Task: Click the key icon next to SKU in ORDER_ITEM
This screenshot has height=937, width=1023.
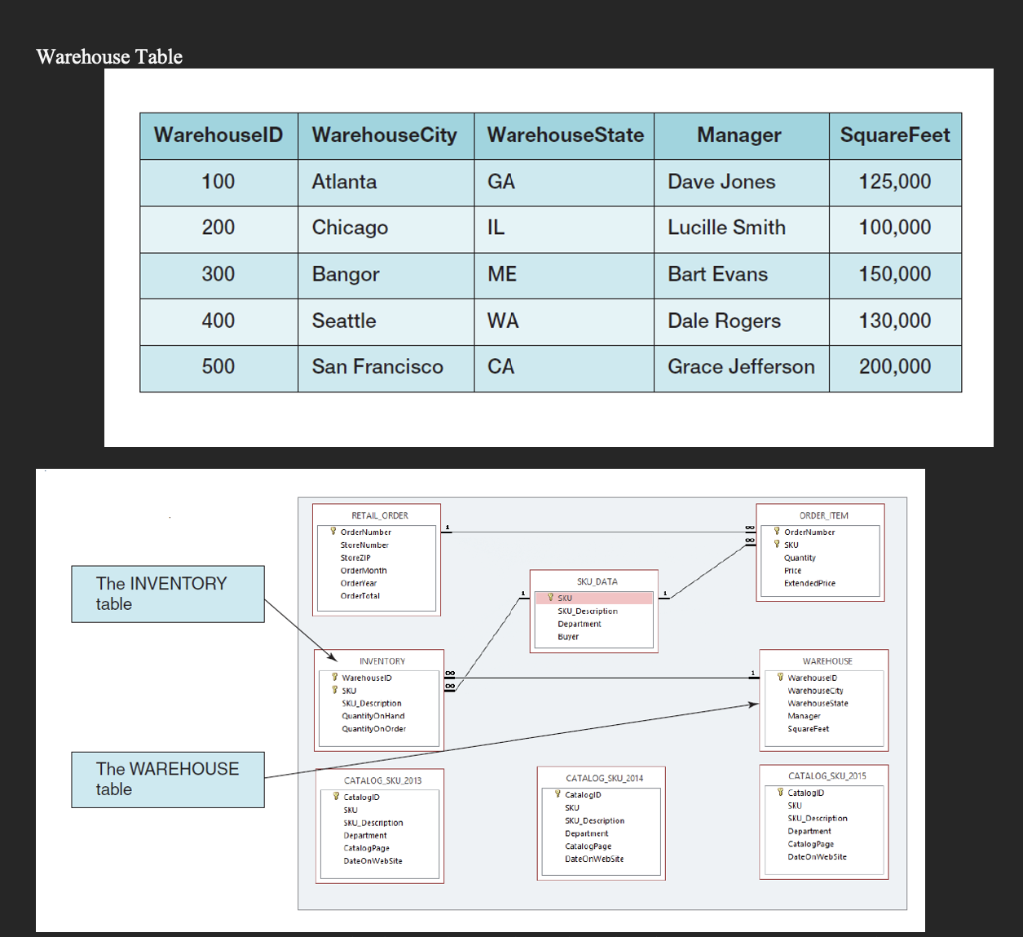Action: tap(776, 543)
